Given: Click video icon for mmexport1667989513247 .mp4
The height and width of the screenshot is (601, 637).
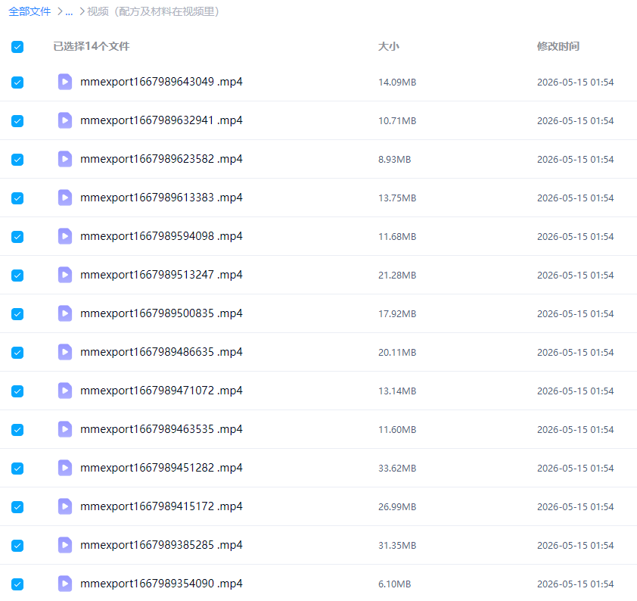Looking at the screenshot, I should click(65, 275).
